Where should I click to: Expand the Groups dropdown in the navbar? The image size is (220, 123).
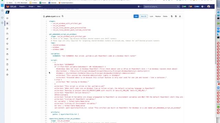pyautogui.click(x=32, y=6)
